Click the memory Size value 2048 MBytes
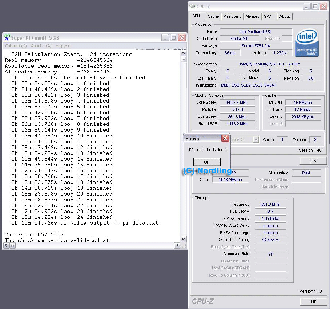This screenshot has height=309, width=330. [x=230, y=180]
